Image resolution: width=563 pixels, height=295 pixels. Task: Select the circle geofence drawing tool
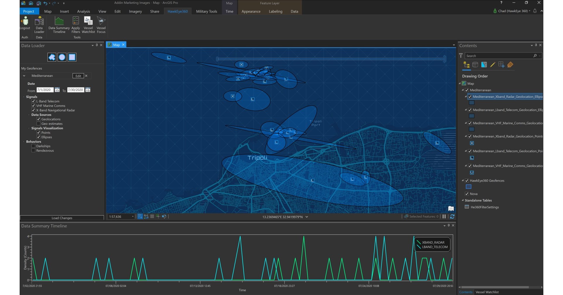point(62,57)
